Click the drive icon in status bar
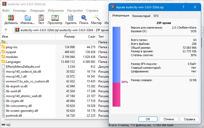The image size is (204, 128). [3, 125]
